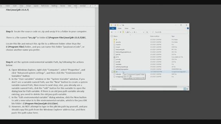Switch to Word Mailings tab
221x124 pixels.
click(x=54, y=6)
